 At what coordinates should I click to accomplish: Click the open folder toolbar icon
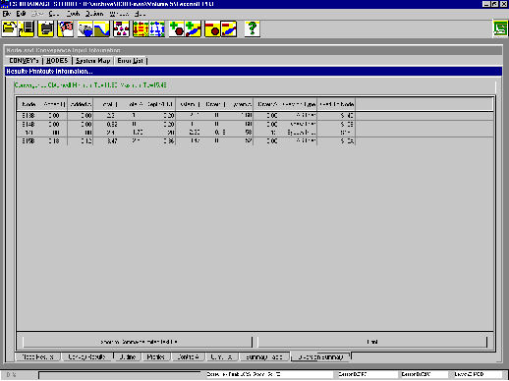[10, 28]
